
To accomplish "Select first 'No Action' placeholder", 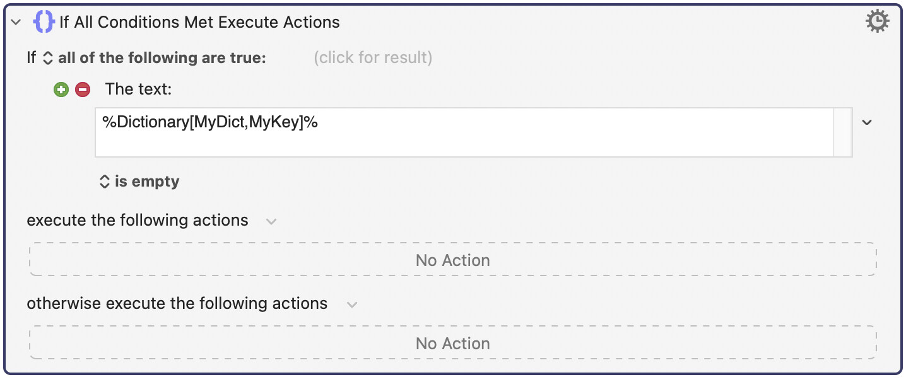I will [x=452, y=260].
